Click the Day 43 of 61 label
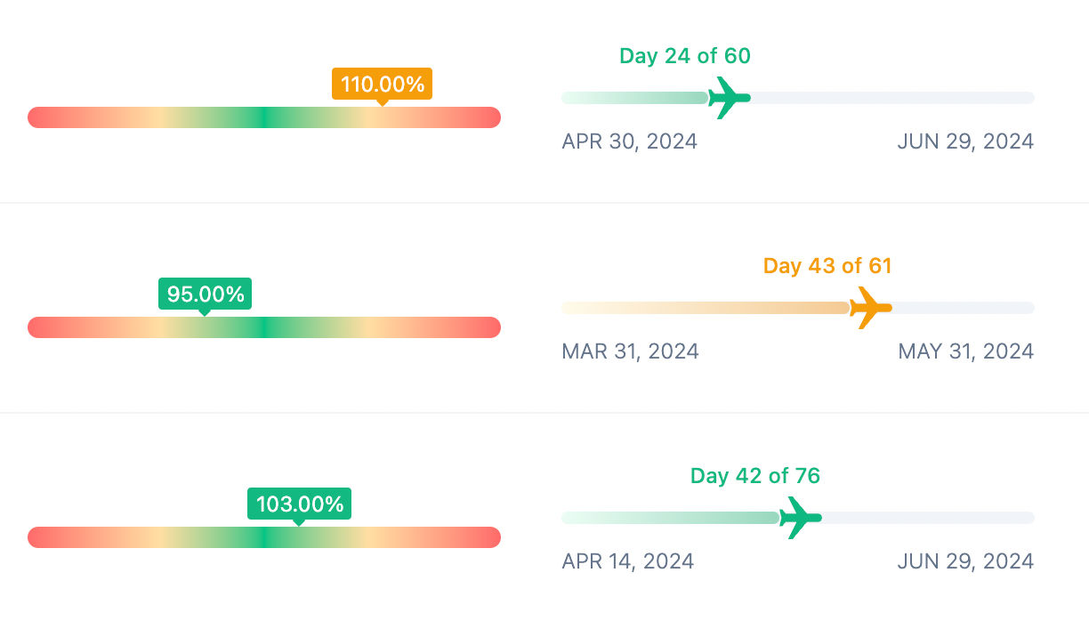Viewport: 1089px width, 621px height. coord(827,266)
